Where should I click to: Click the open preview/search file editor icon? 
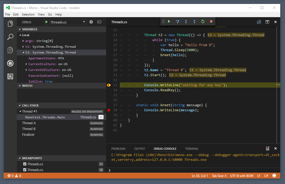(x=259, y=22)
